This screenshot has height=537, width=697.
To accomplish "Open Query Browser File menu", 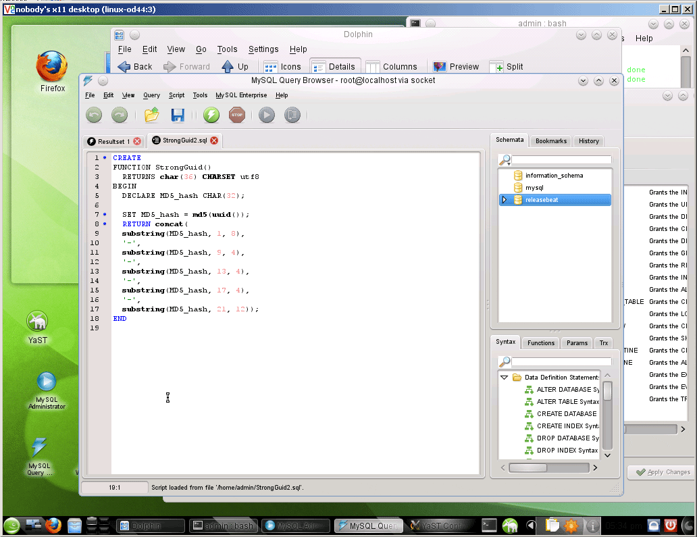I will pos(90,95).
